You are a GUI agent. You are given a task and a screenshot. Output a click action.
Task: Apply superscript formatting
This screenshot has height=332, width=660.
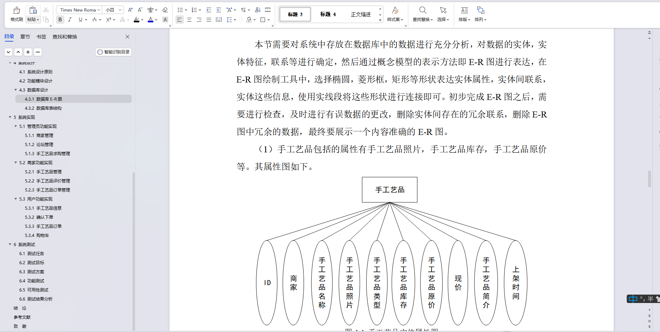pos(108,20)
